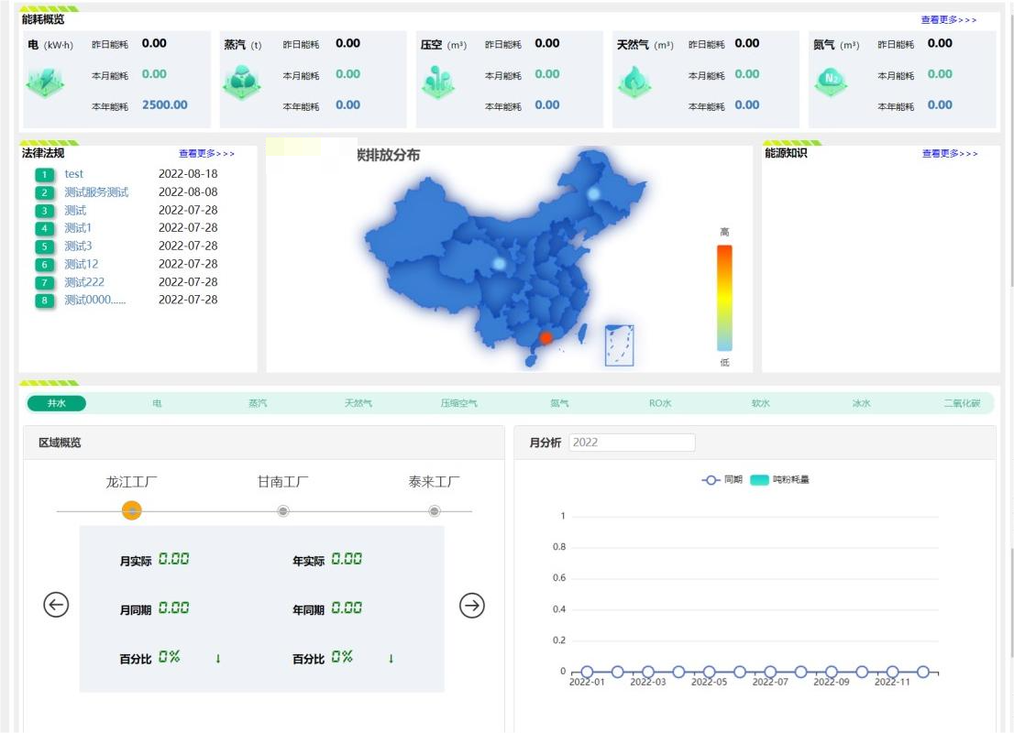Image resolution: width=1014 pixels, height=733 pixels.
Task: Click the red hotspot on the map
Action: (546, 337)
